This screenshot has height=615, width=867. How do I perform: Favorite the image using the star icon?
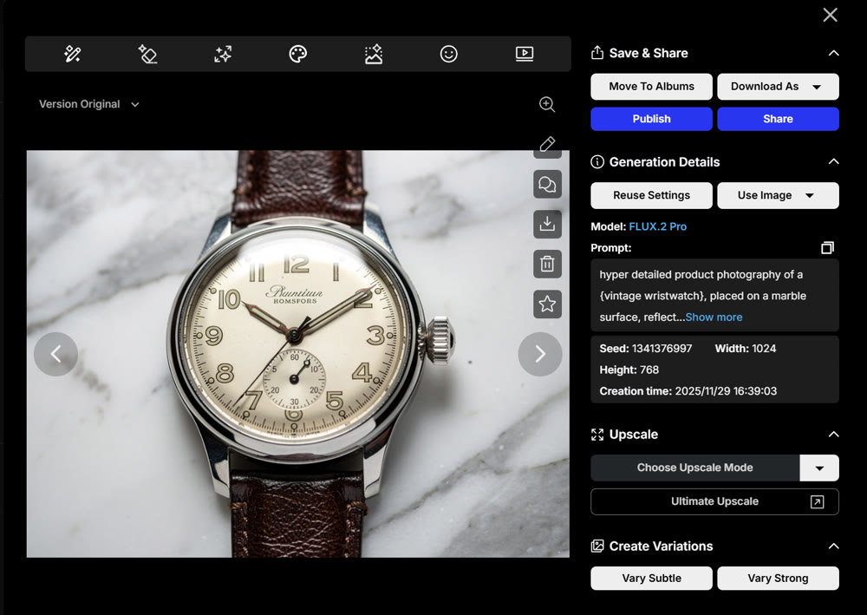point(547,304)
